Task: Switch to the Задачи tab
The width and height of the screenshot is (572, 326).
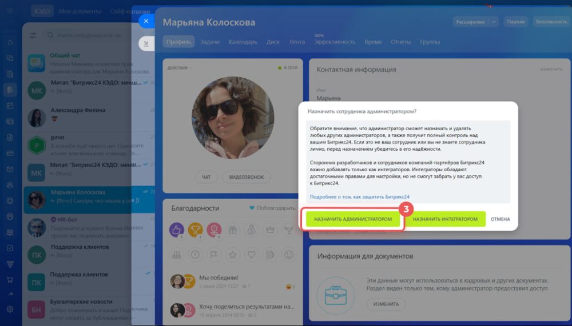Action: click(210, 42)
